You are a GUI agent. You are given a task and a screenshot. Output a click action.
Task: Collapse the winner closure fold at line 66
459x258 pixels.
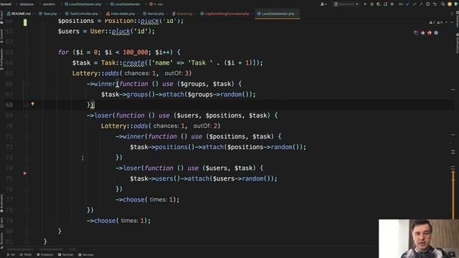click(27, 85)
